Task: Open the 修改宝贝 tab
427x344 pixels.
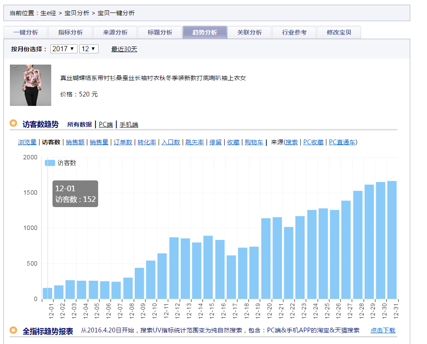Action: click(x=339, y=32)
